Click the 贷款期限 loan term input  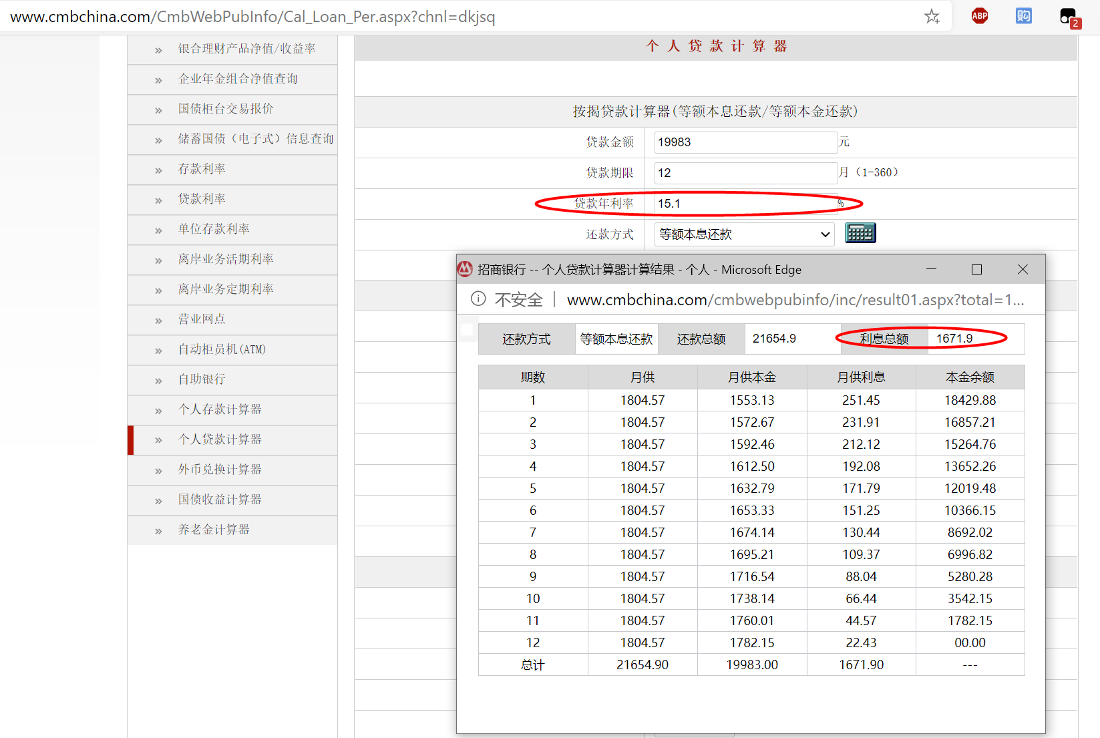point(745,173)
